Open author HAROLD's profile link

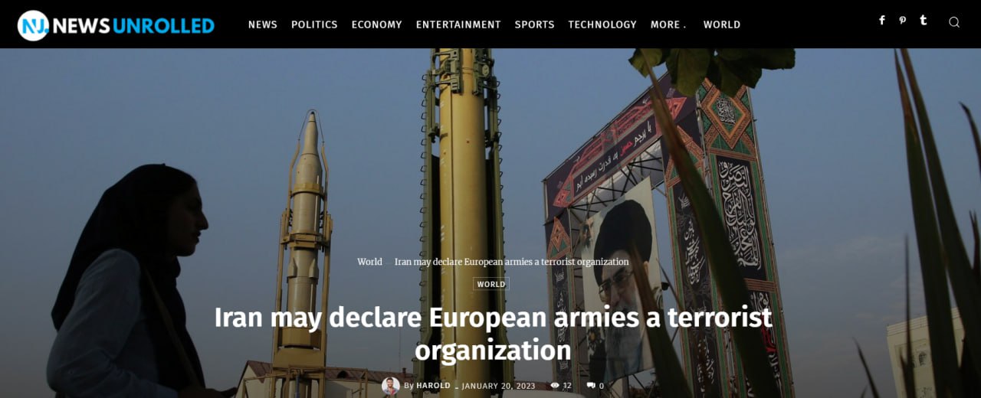[x=433, y=386]
